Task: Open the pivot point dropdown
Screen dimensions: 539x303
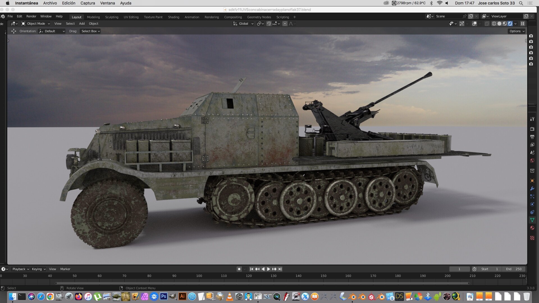Action: click(x=260, y=24)
